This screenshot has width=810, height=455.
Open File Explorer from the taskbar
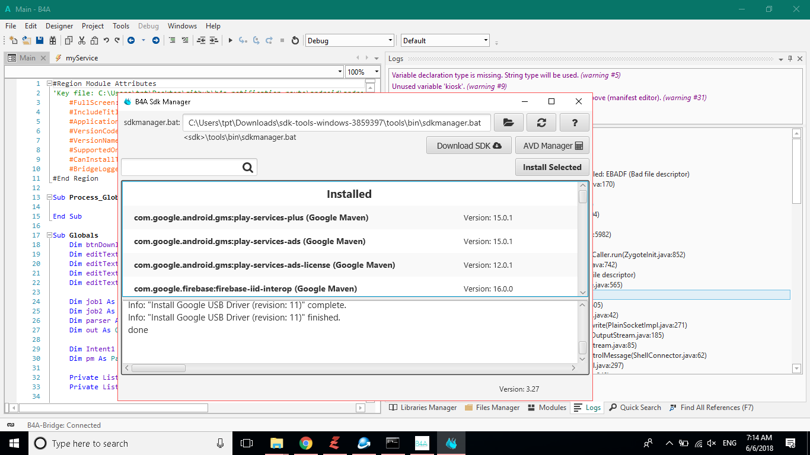coord(277,443)
